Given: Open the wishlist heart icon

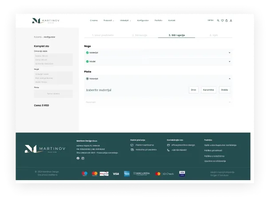Looking at the screenshot, I should coord(222,20).
